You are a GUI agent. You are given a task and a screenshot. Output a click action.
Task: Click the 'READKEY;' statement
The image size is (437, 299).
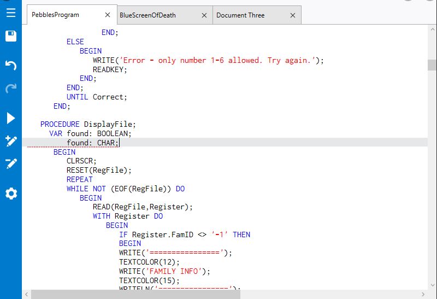(110, 69)
